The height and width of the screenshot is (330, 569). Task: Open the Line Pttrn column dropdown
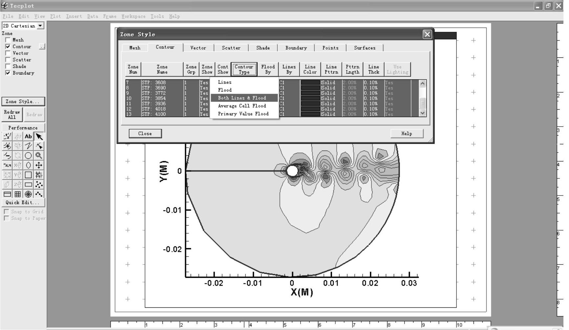tap(331, 69)
